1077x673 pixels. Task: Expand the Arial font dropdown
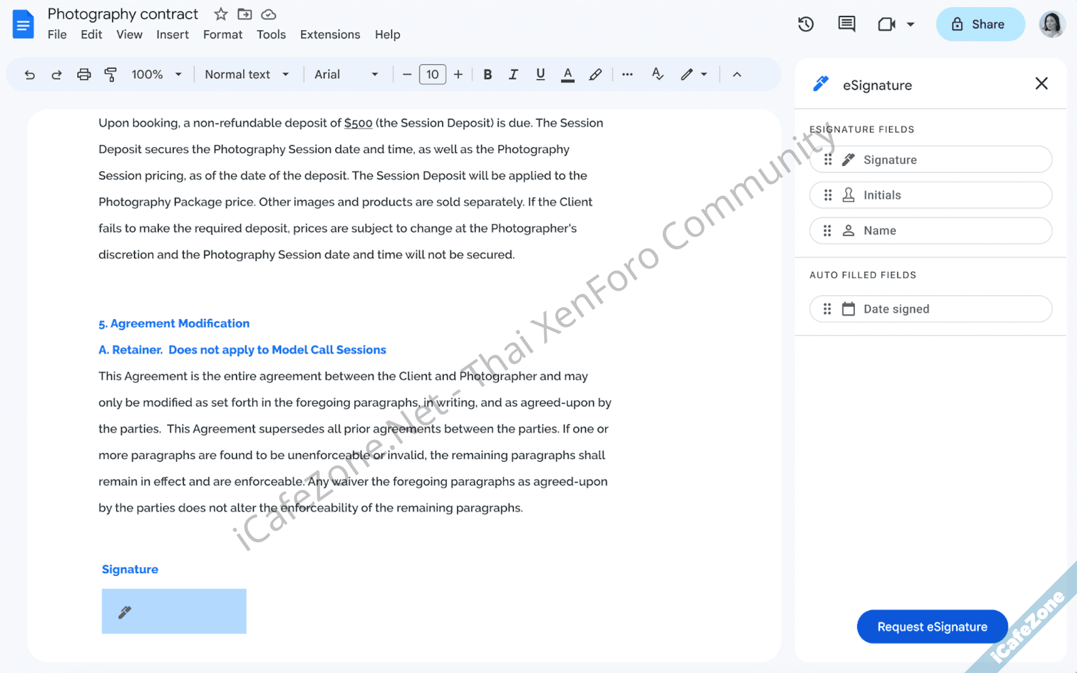tap(346, 74)
